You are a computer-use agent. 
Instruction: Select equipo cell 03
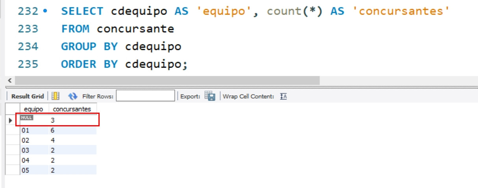[x=34, y=150]
